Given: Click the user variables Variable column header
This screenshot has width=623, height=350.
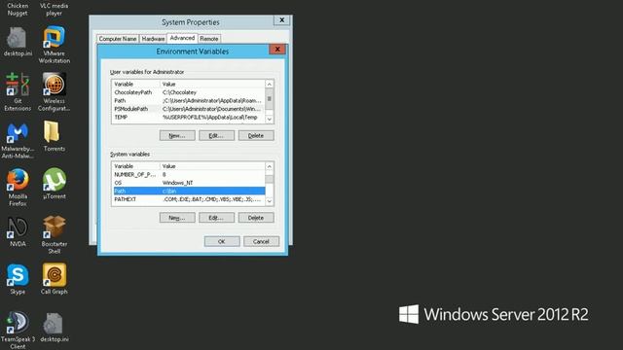Looking at the screenshot, I should click(x=136, y=85).
